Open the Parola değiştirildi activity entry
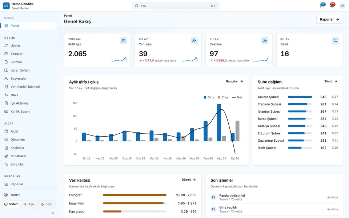The width and height of the screenshot is (349, 218). [274, 197]
